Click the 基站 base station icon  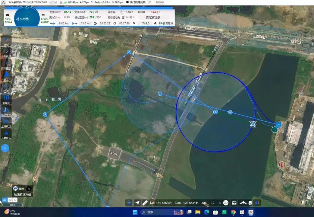6,76
